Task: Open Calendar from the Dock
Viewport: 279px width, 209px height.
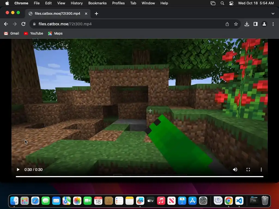Action: [x=98, y=201]
